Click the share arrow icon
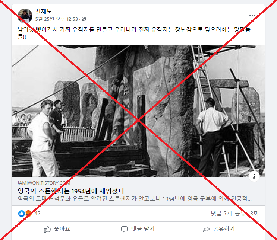Image resolution: width=277 pixels, height=240 pixels. click(x=206, y=229)
